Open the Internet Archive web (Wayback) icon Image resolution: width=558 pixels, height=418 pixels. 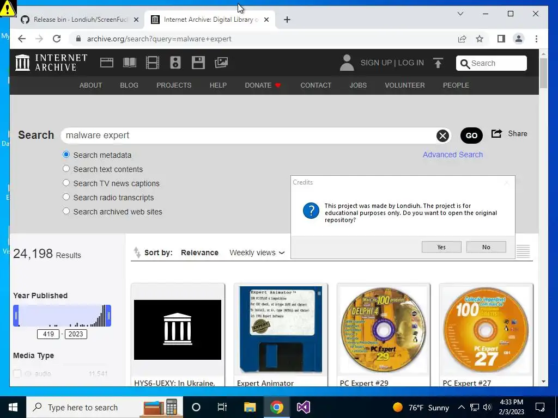(106, 63)
